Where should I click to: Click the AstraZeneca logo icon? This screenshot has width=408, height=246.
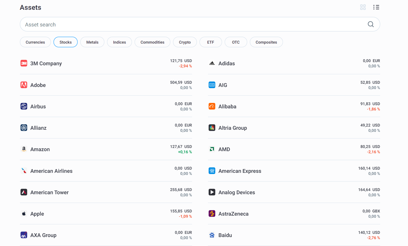[x=212, y=213]
